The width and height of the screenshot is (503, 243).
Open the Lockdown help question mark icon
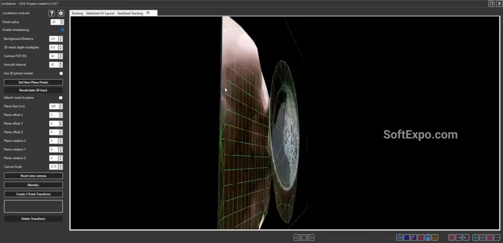pyautogui.click(x=52, y=13)
